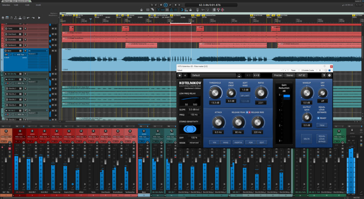Viewport: 364px width, 199px height.
Task: Click the IU button in plugin header
Action: pos(320,70)
